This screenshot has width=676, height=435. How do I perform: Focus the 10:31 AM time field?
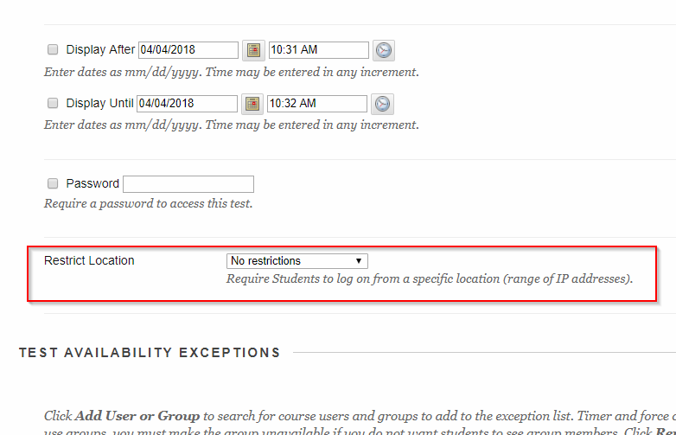pos(318,50)
